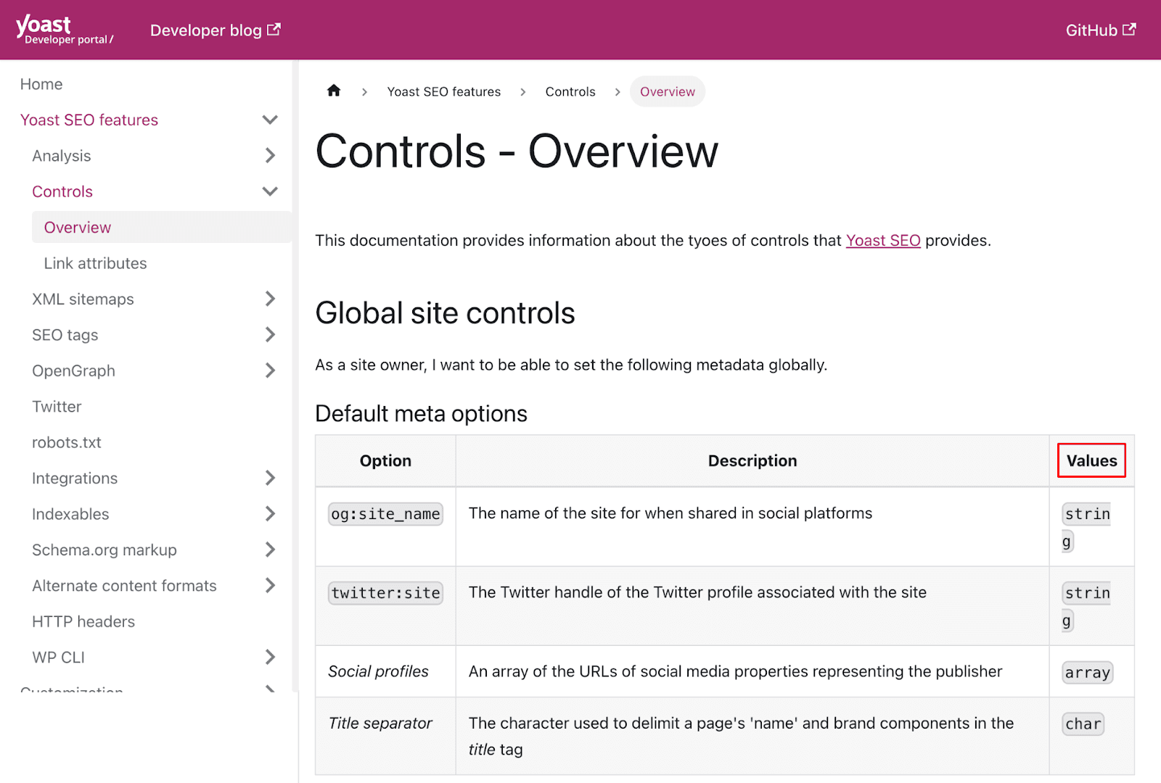
Task: Expand the Schema.org markup section
Action: tap(270, 550)
